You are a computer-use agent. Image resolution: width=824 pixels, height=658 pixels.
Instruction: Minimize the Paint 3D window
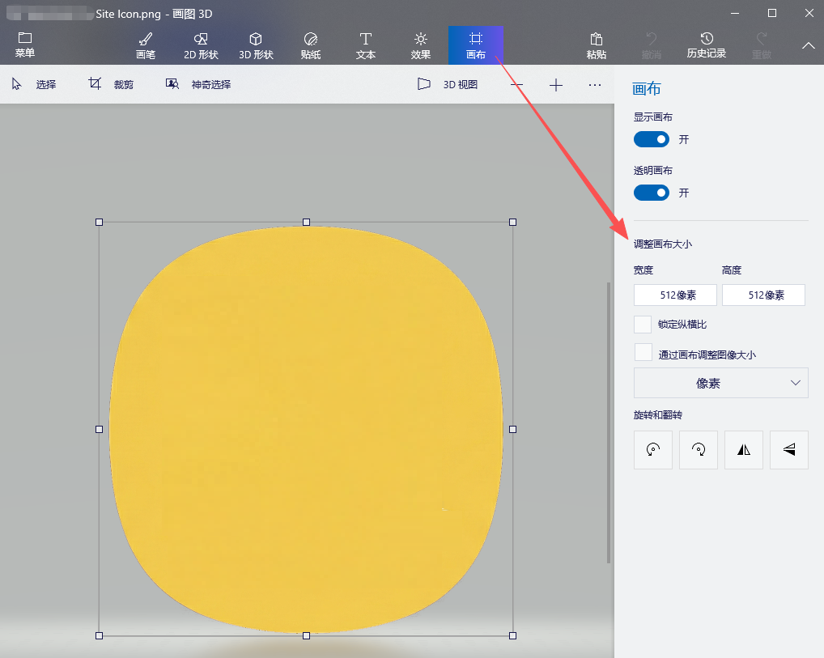735,13
